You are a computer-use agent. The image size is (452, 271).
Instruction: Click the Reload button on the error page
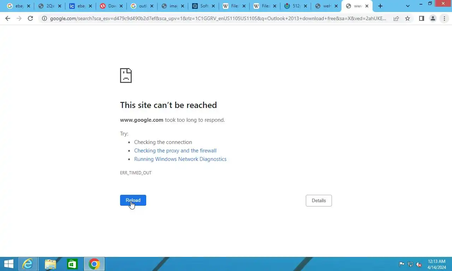tap(133, 200)
